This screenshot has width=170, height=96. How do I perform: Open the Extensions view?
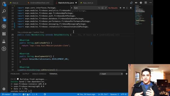point(4,34)
